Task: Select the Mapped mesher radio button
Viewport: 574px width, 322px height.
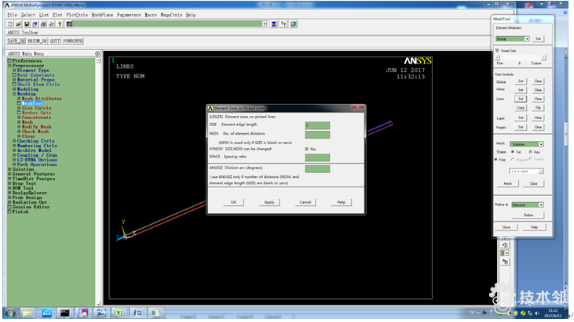Action: coord(513,160)
